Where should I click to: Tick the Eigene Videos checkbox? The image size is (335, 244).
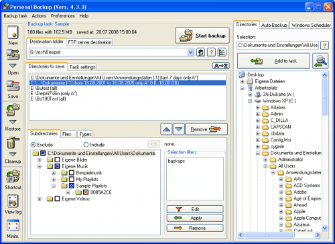pyautogui.click(x=58, y=198)
